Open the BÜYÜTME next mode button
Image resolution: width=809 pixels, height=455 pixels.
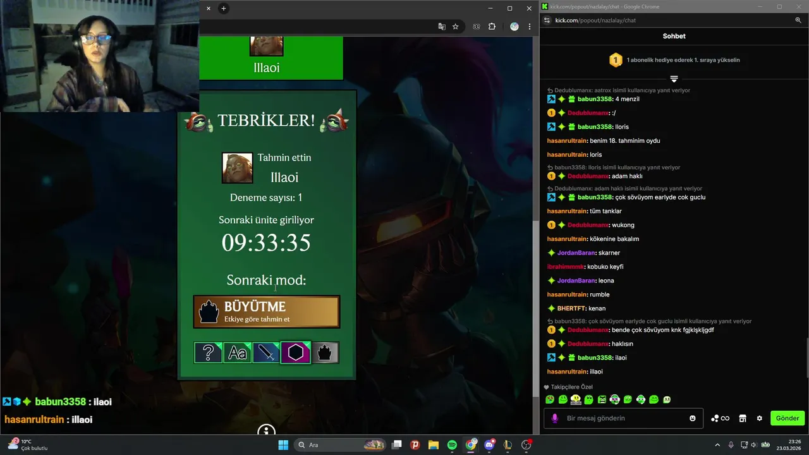tap(267, 312)
